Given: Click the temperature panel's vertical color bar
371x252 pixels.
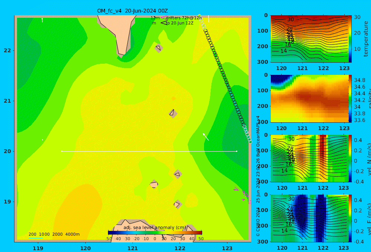Looking at the screenshot, I should click(350, 39).
